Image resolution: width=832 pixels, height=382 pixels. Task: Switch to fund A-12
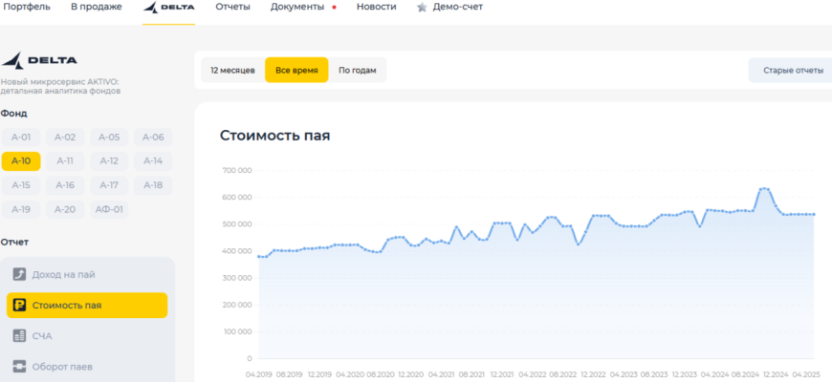[109, 160]
